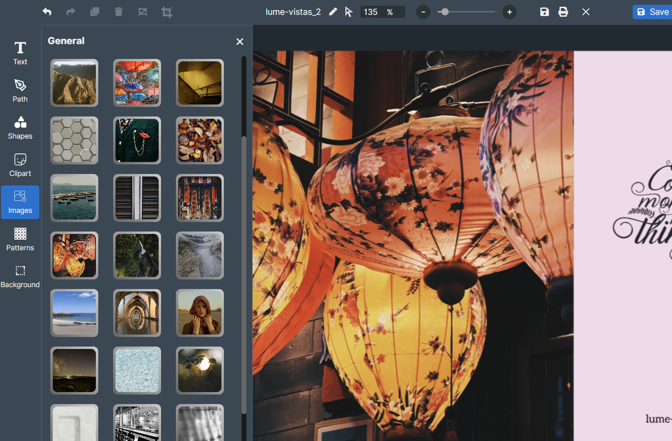This screenshot has height=441, width=672.
Task: Select the crop tool icon
Action: coord(167,12)
